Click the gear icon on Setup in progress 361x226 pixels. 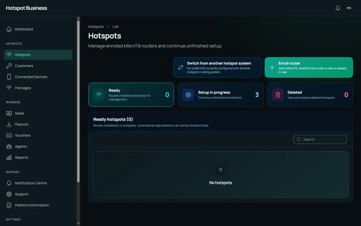[188, 95]
